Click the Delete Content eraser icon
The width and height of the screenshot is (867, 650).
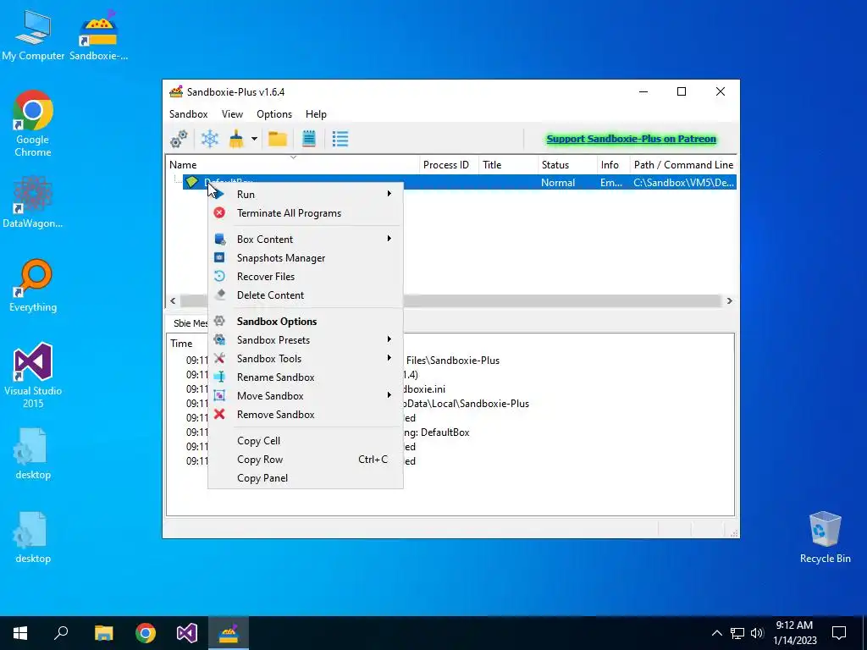point(219,295)
